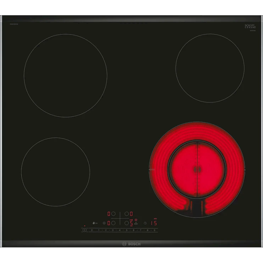Set power level 5 on the slider

point(126,230)
